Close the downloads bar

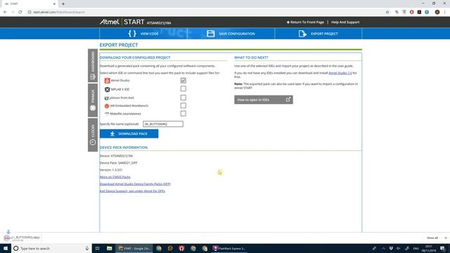[446, 238]
